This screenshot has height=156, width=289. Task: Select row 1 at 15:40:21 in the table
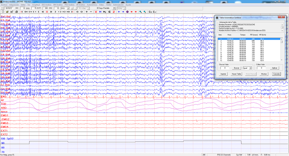[x=249, y=39]
